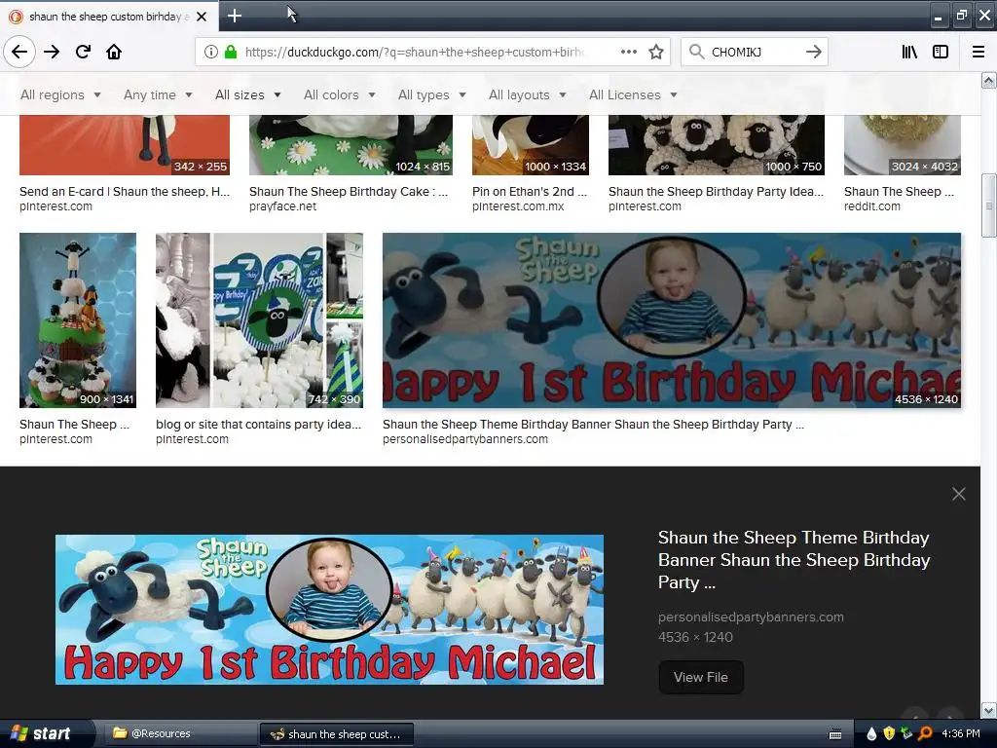Image resolution: width=997 pixels, height=748 pixels.
Task: Open the All types filter dropdown
Action: pos(431,94)
